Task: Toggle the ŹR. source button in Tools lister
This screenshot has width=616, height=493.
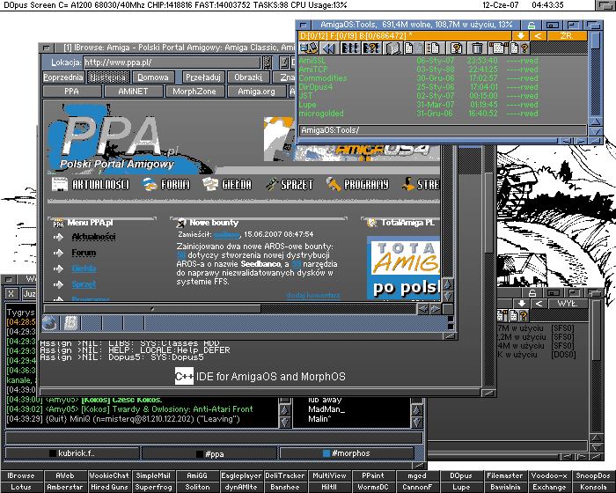Action: [x=567, y=36]
